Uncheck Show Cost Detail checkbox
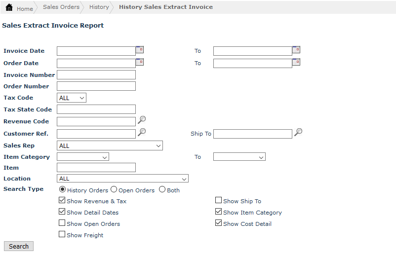 [219, 223]
